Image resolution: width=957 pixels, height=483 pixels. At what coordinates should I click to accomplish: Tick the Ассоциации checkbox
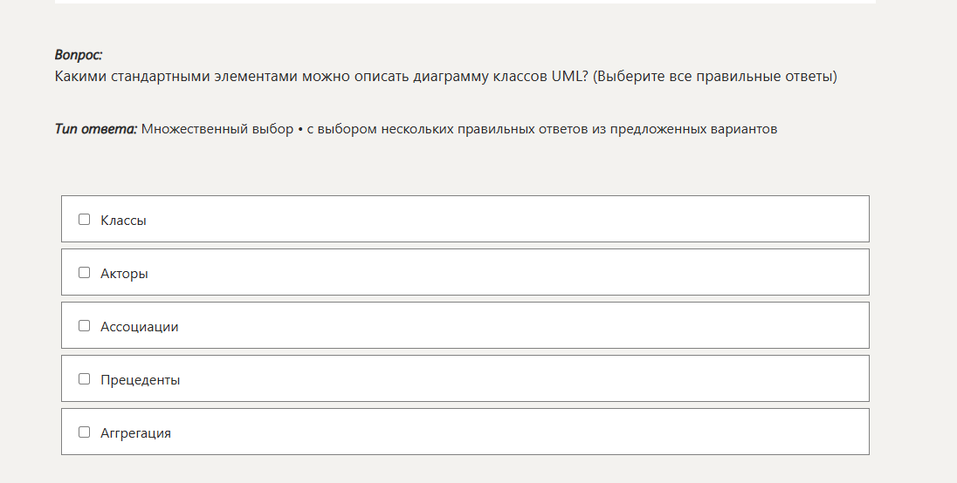85,326
